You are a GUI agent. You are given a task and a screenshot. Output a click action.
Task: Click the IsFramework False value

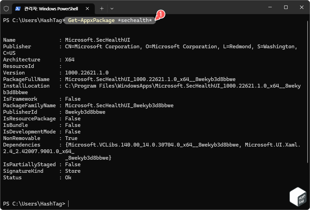pyautogui.click(x=73, y=99)
